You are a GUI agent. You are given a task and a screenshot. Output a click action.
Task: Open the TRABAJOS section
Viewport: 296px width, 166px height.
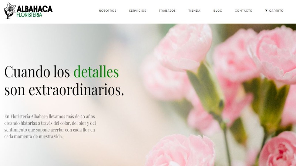click(x=167, y=11)
